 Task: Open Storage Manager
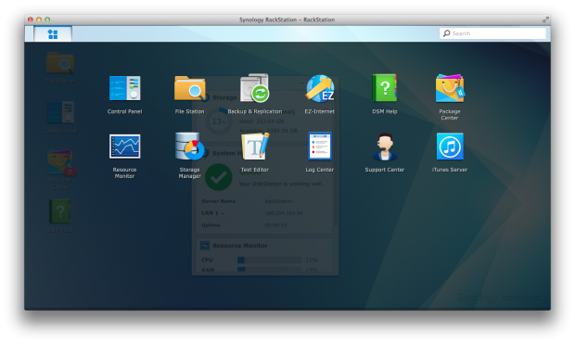point(189,156)
